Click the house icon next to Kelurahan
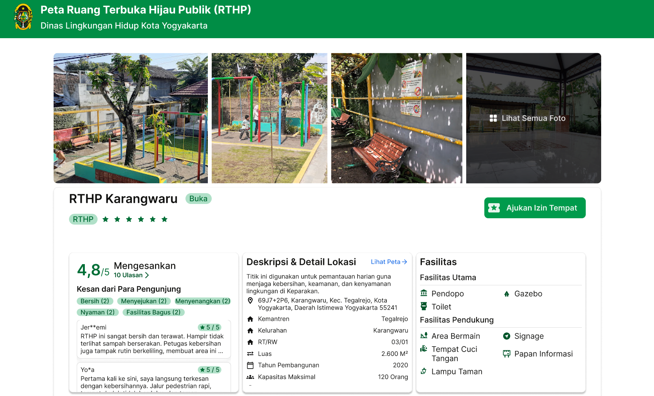 pyautogui.click(x=250, y=330)
